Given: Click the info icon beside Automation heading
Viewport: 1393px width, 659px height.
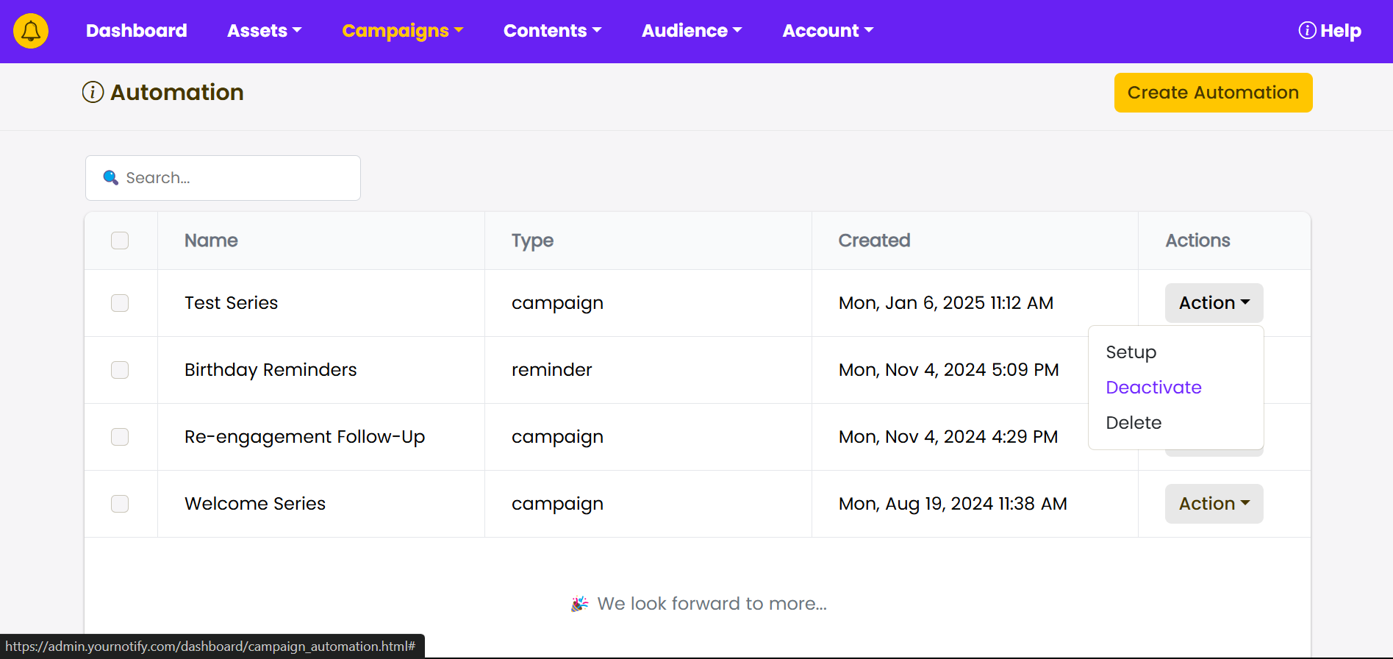Looking at the screenshot, I should (x=93, y=93).
